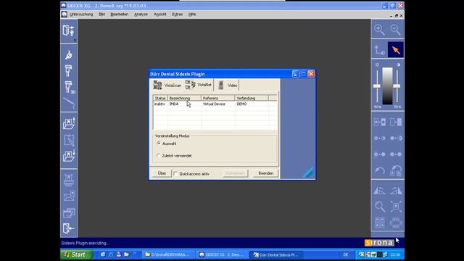
Task: Click the Dürr Dental Sidexis Plugin taskbar button
Action: [x=275, y=254]
